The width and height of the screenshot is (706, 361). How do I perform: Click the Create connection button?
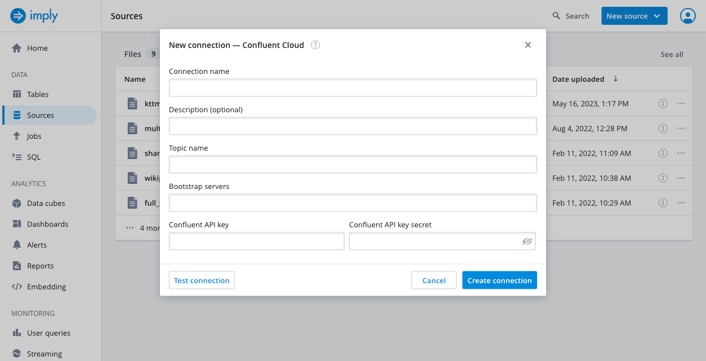499,280
